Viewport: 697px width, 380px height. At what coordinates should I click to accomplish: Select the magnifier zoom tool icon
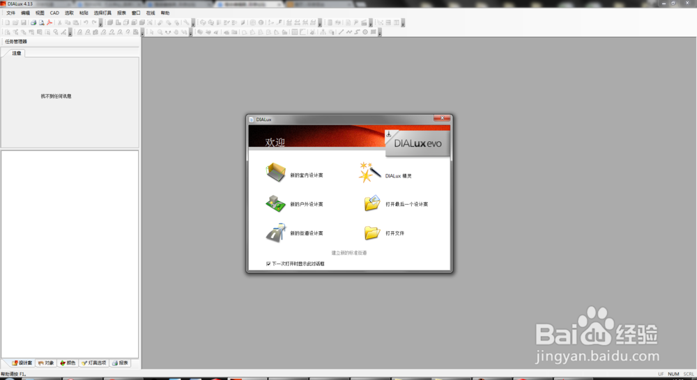[x=160, y=32]
